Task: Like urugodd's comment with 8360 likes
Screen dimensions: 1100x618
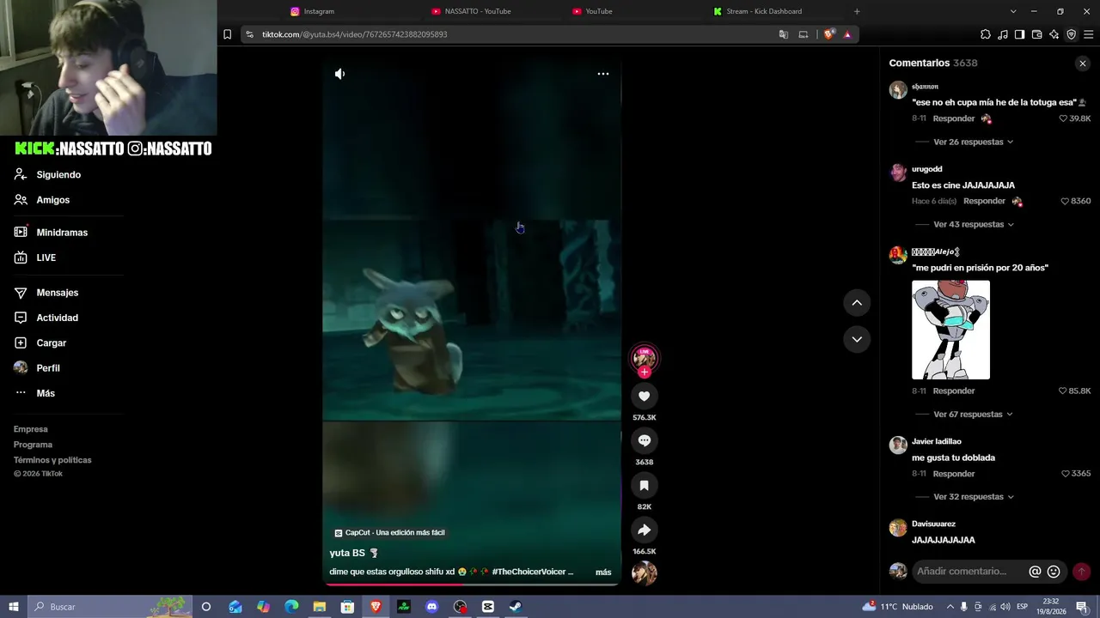Action: point(1065,201)
